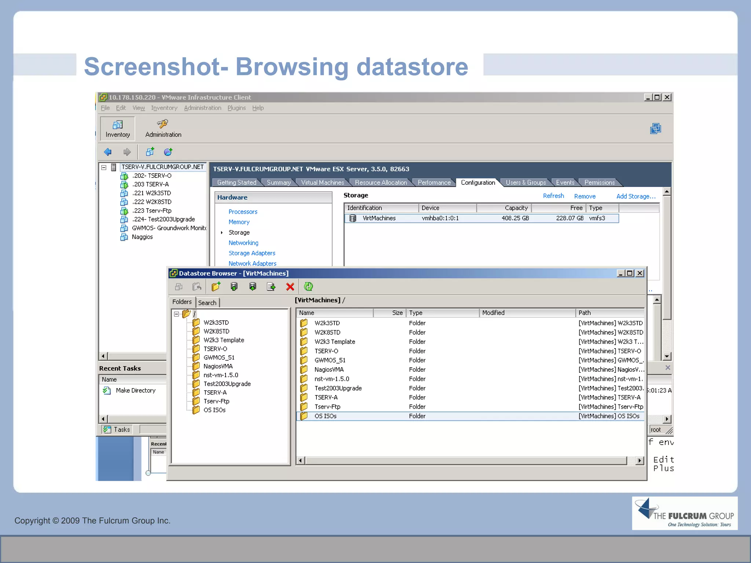Sort storage table by Capacity column
Viewport: 751px width, 563px height.
point(504,208)
